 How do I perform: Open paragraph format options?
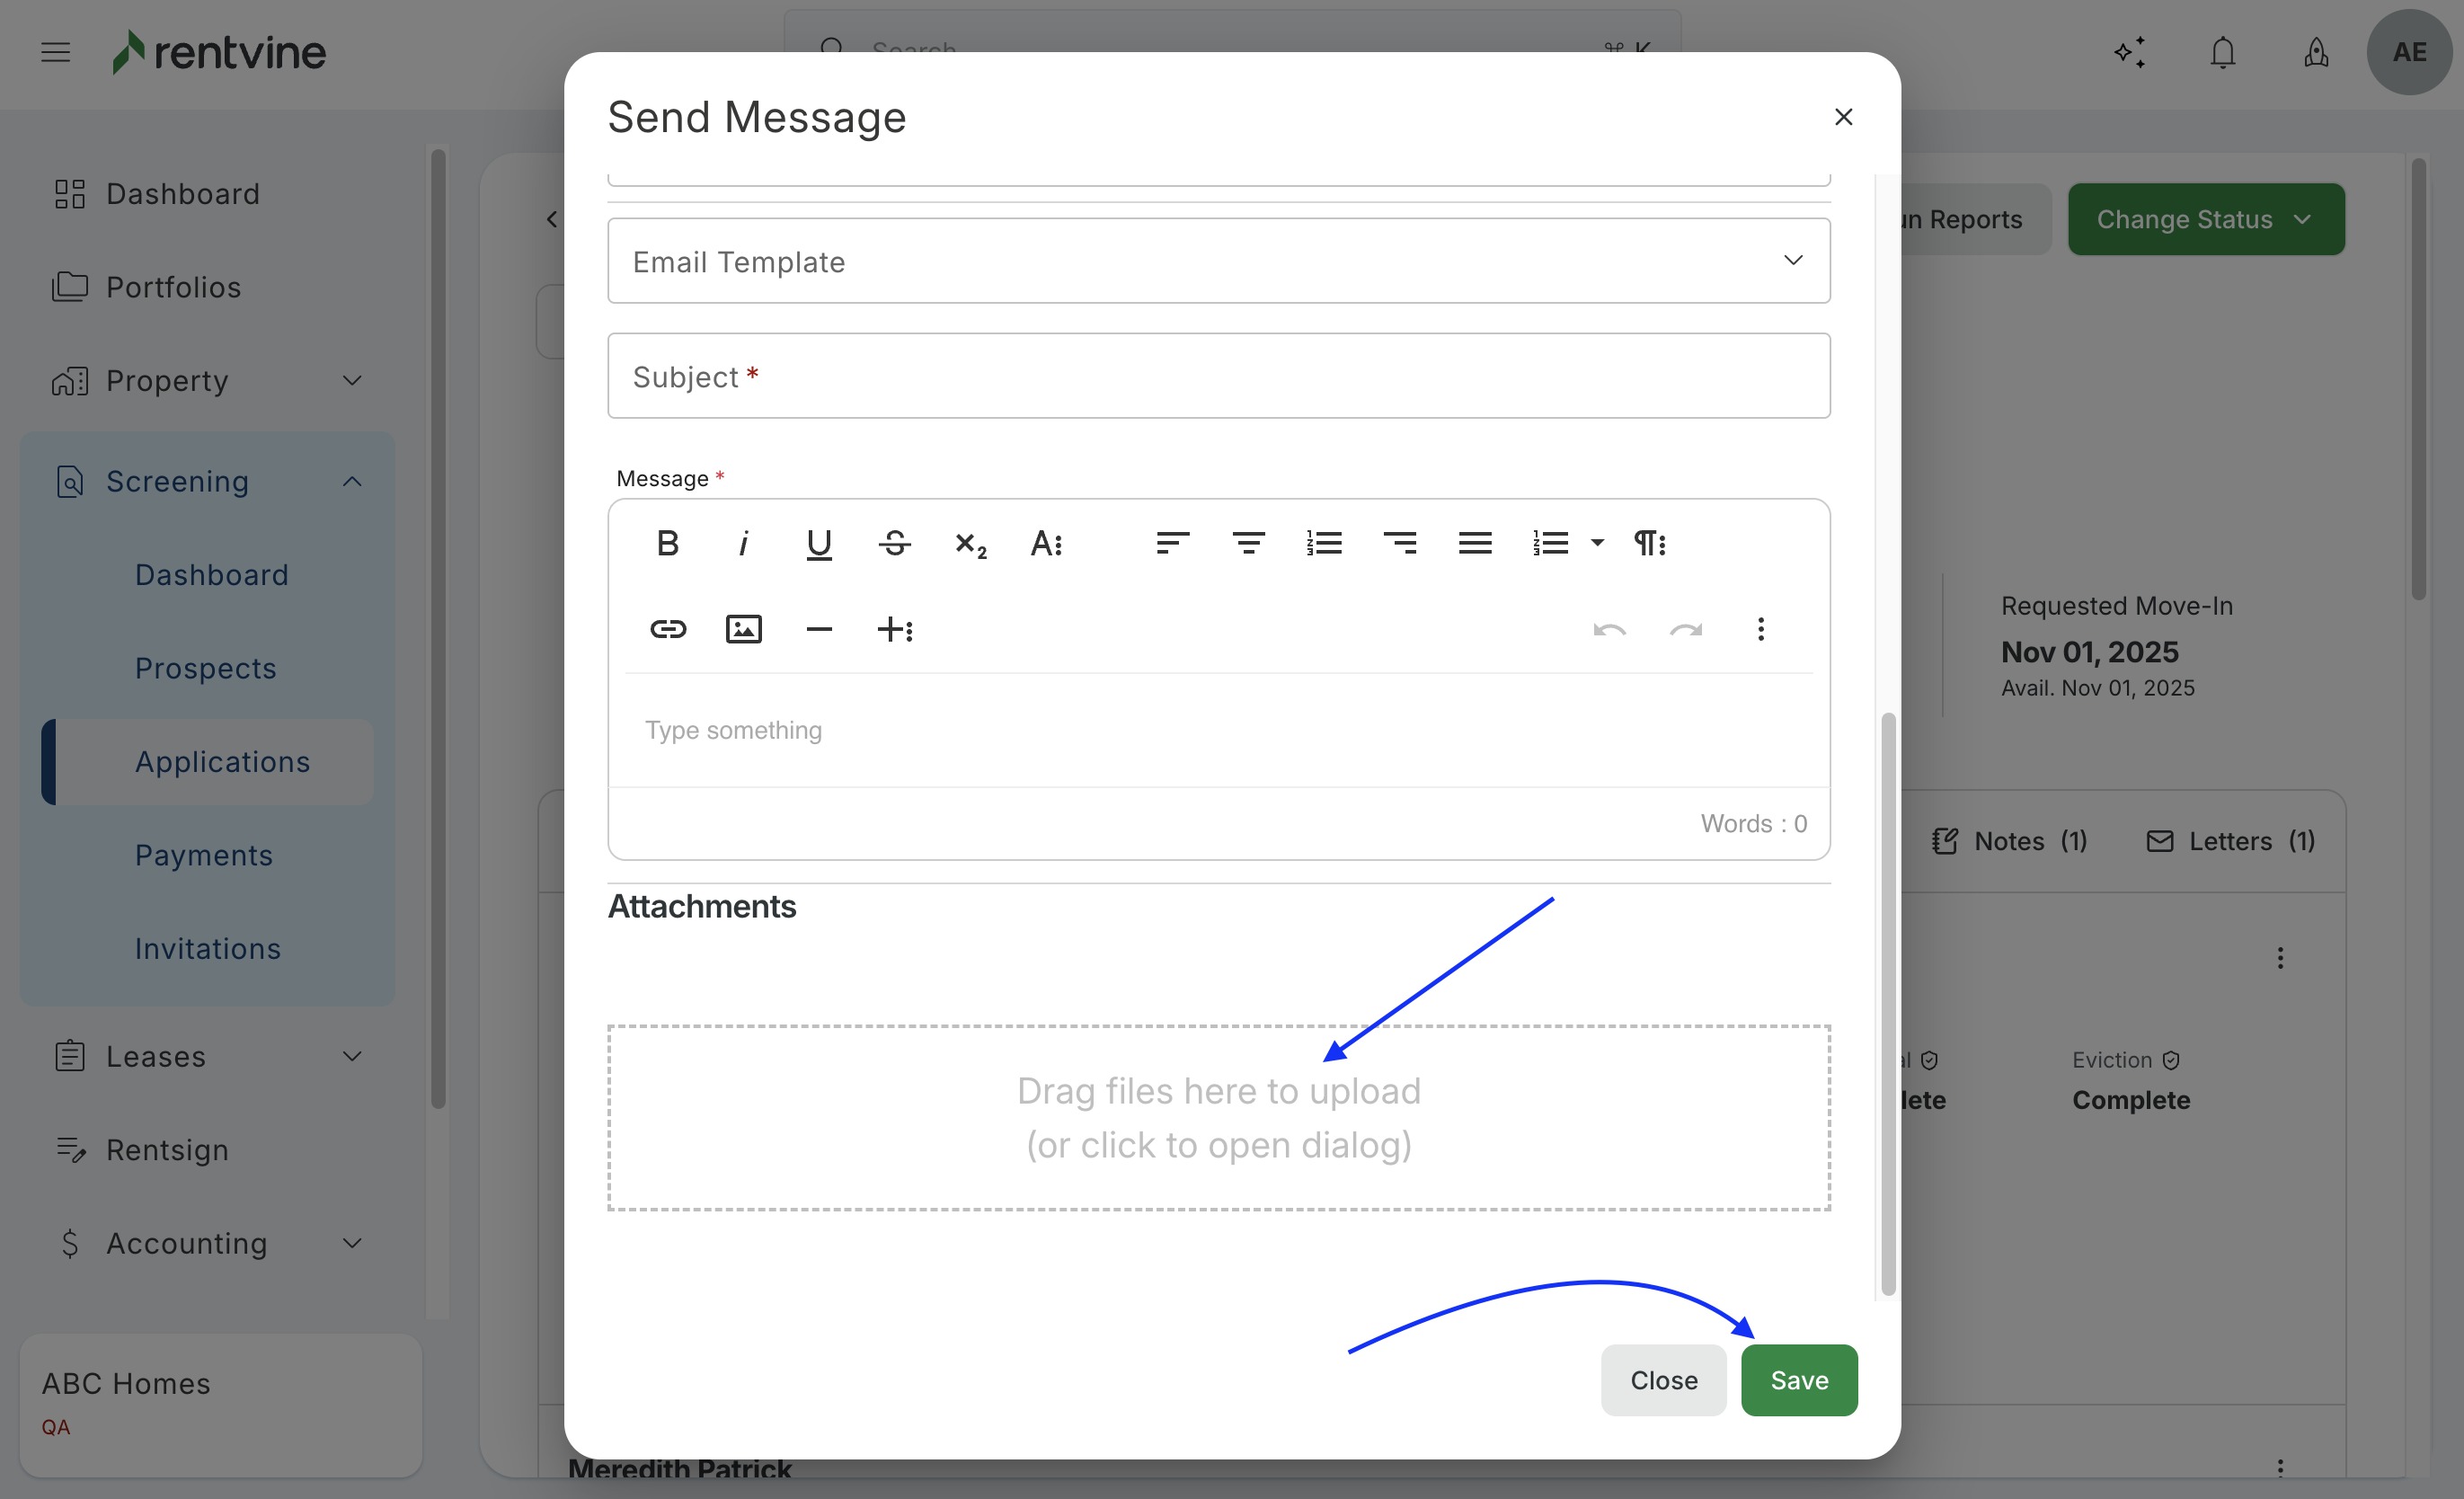(x=1649, y=543)
